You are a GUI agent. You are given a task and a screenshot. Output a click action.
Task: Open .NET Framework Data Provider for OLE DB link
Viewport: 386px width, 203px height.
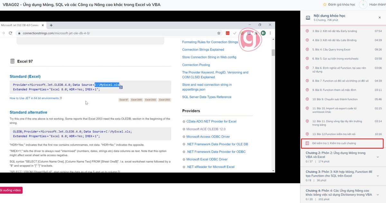pyautogui.click(x=217, y=144)
